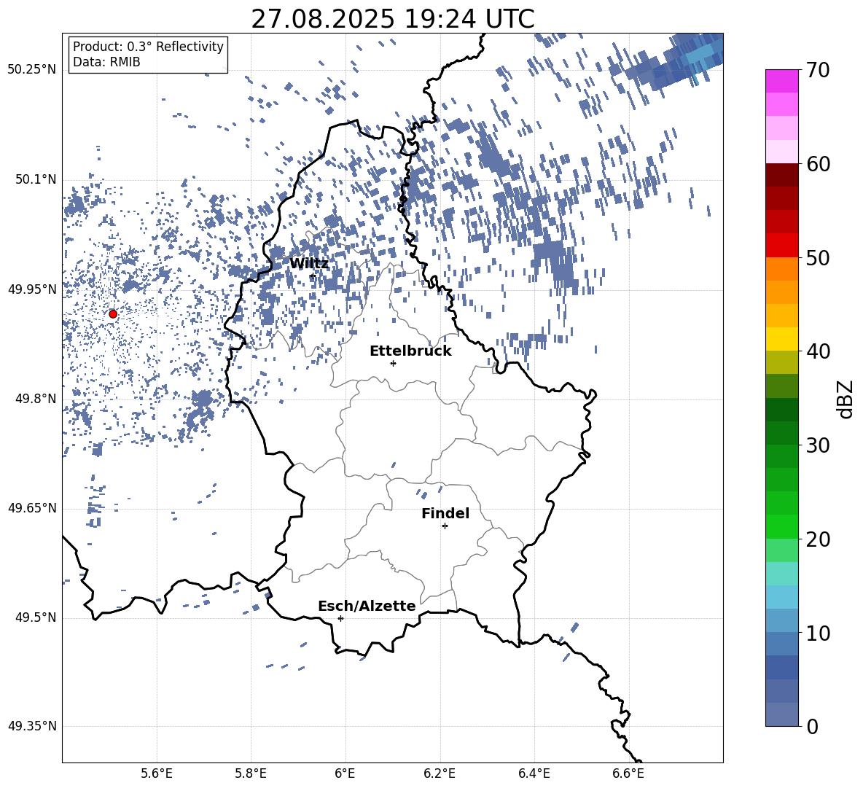863x788 pixels.
Task: Click the bright red swatch just above 50 dBZ
Action: pyautogui.click(x=781, y=245)
